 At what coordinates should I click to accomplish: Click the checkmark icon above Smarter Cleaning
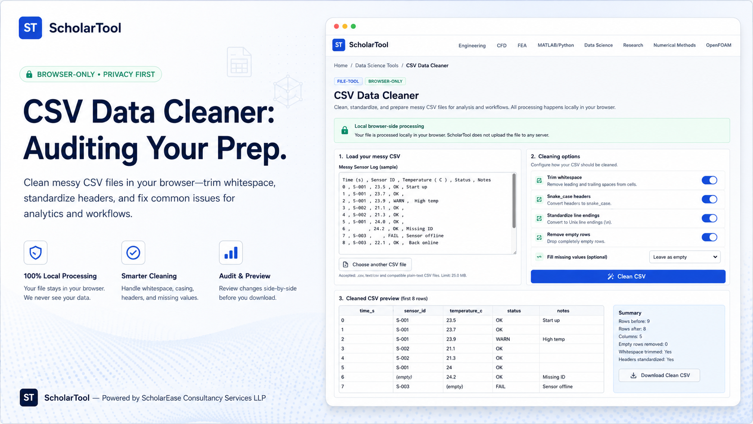[133, 252]
